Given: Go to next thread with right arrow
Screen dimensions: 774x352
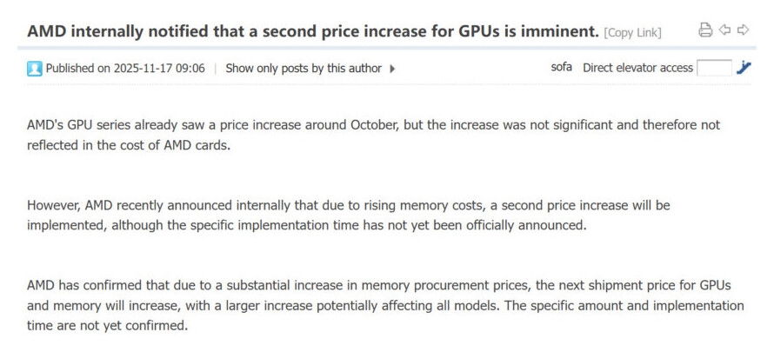Looking at the screenshot, I should 743,30.
